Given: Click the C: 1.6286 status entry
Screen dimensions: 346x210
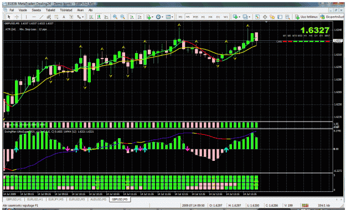Looking at the screenshot, I should click(272, 206).
